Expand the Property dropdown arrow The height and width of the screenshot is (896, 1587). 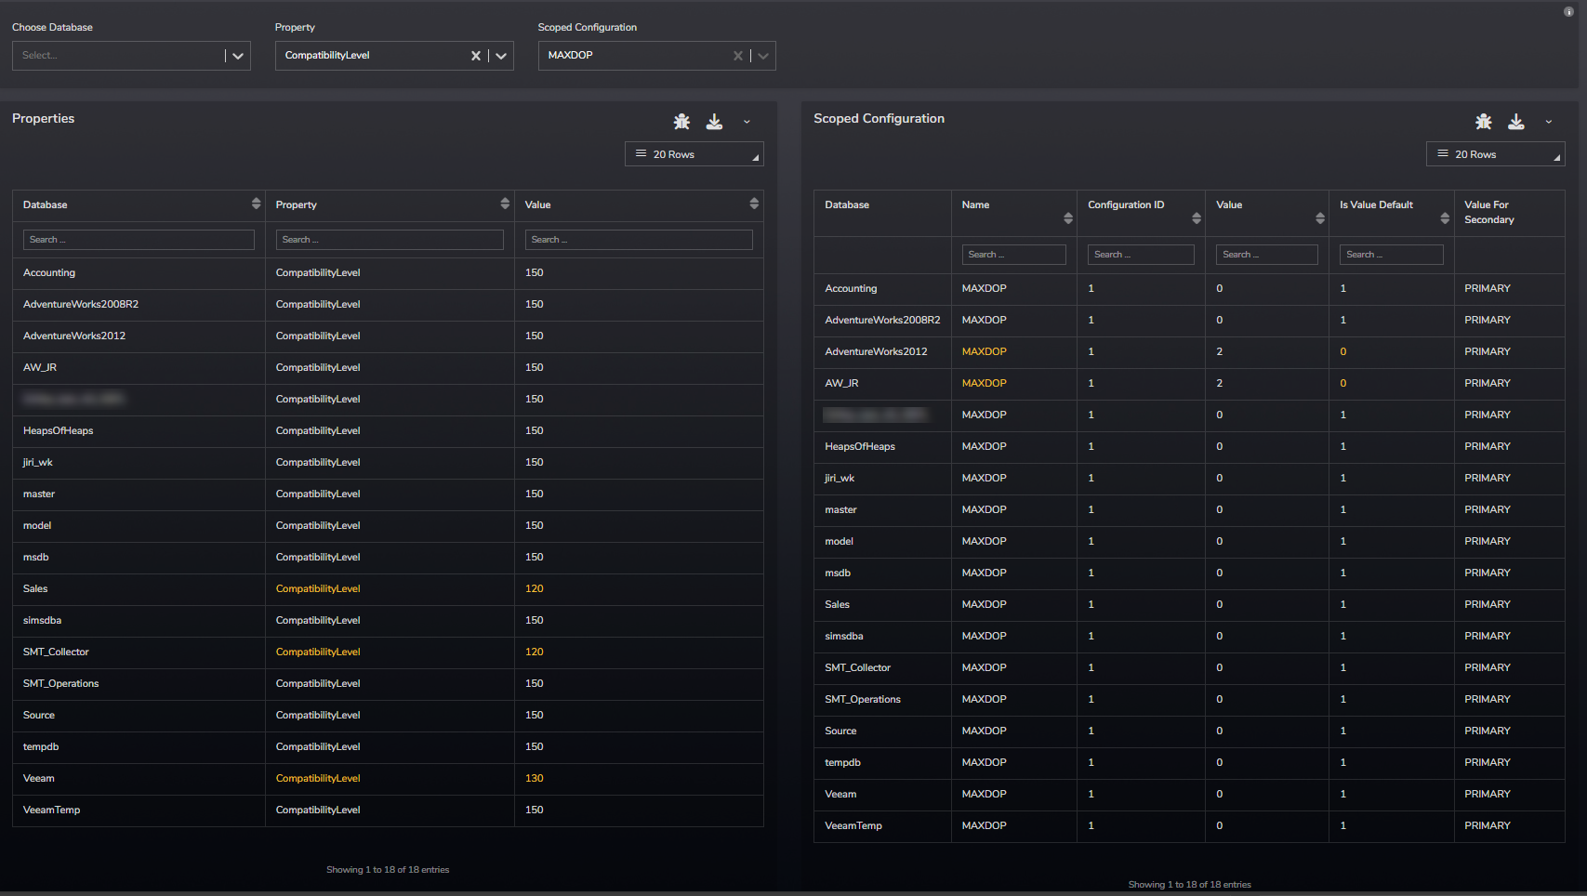click(501, 56)
